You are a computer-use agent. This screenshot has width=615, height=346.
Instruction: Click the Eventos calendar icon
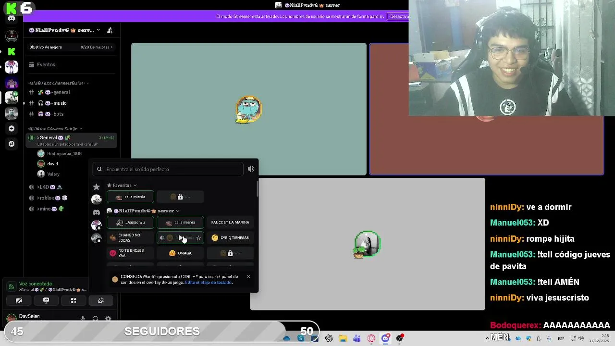[x=32, y=64]
